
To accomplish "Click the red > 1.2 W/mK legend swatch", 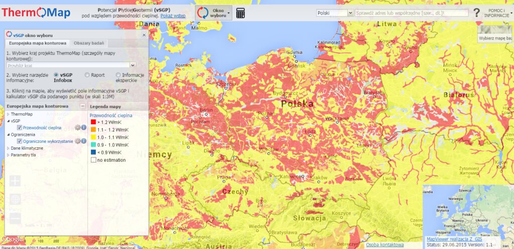I will point(93,122).
